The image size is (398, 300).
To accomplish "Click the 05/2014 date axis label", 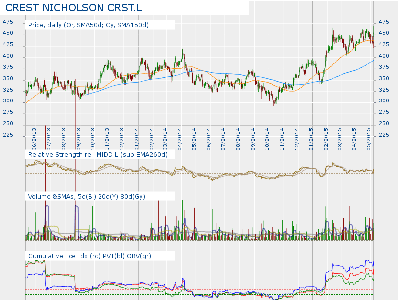I will 194,139.
